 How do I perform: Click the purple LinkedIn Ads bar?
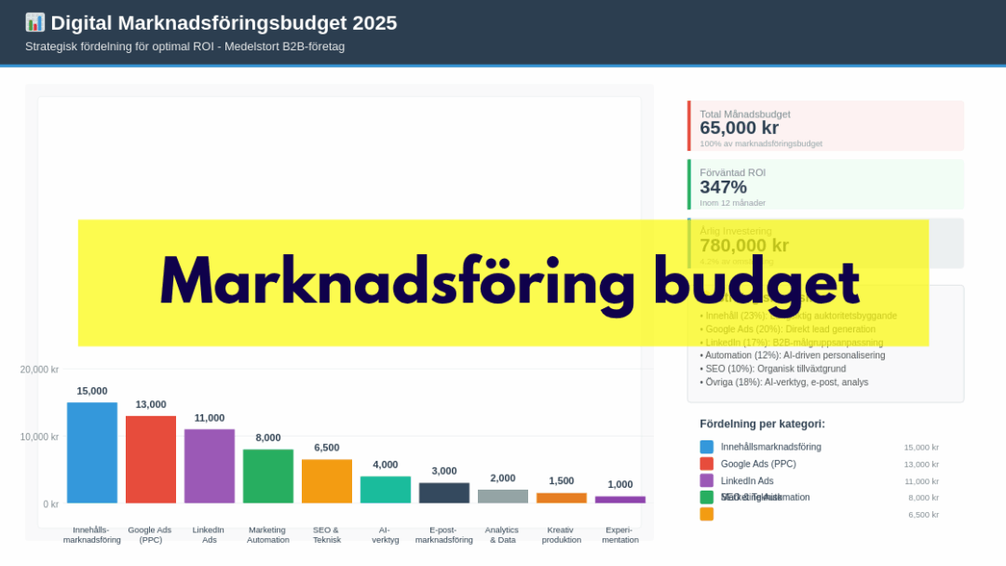(x=210, y=466)
